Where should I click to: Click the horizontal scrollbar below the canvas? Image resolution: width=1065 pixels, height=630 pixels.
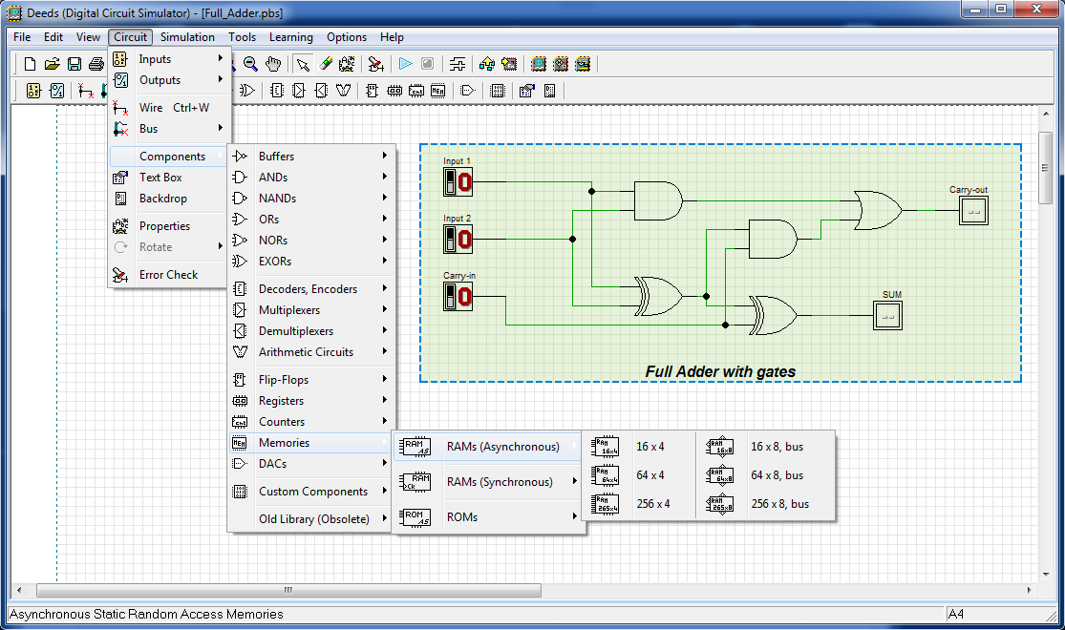tap(287, 590)
